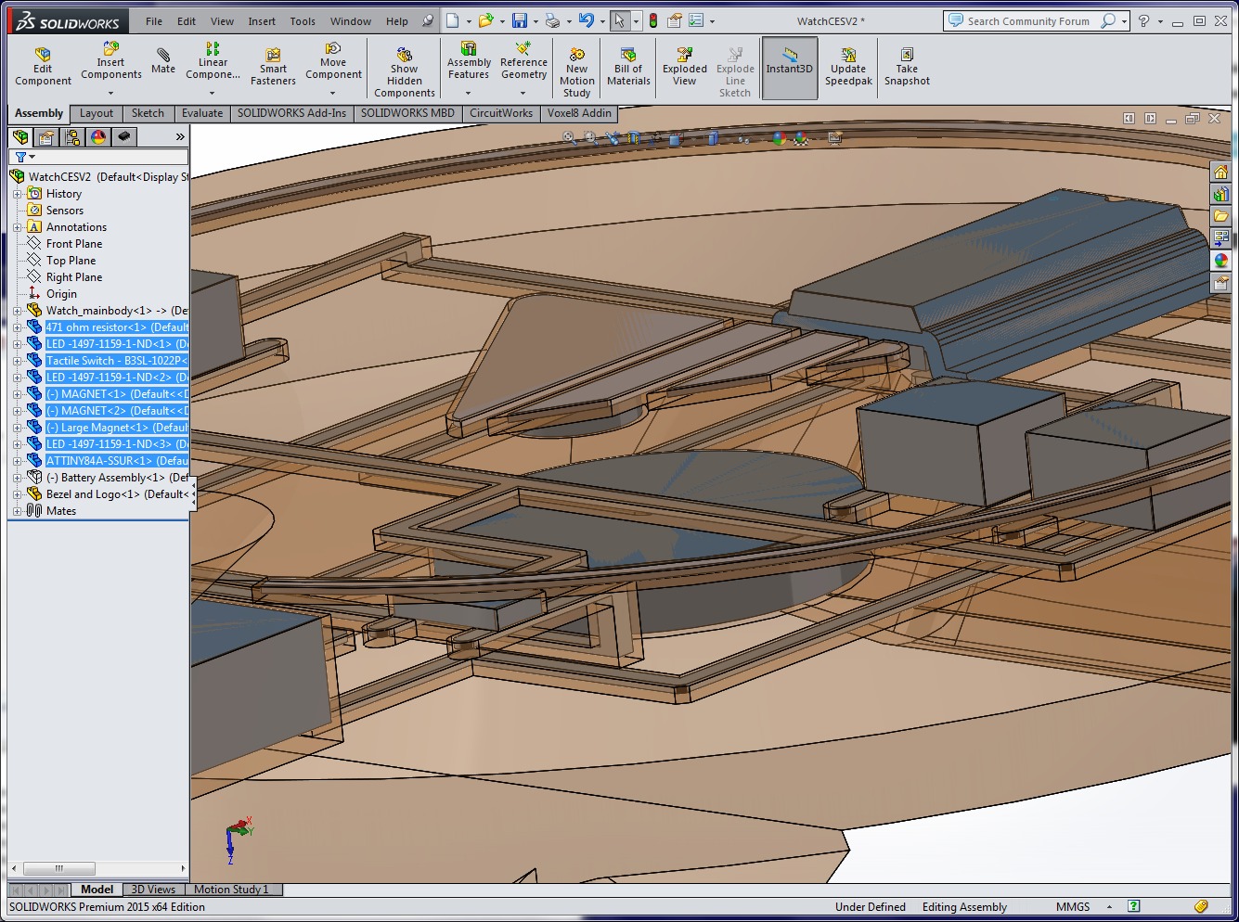
Task: Select ATTINY84A-SSUR<1> component
Action: coord(117,461)
